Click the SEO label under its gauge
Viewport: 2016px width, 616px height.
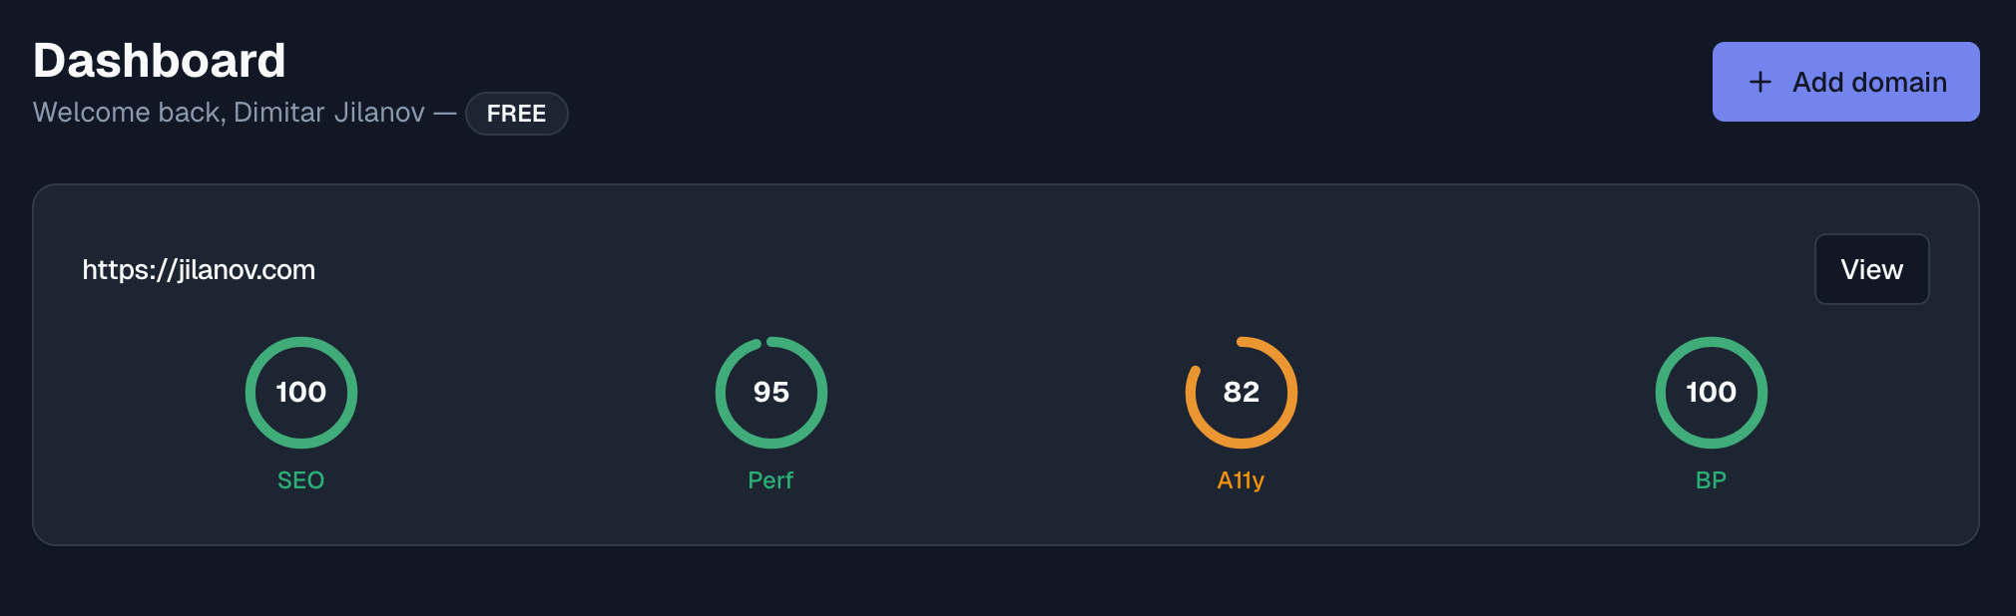point(300,479)
